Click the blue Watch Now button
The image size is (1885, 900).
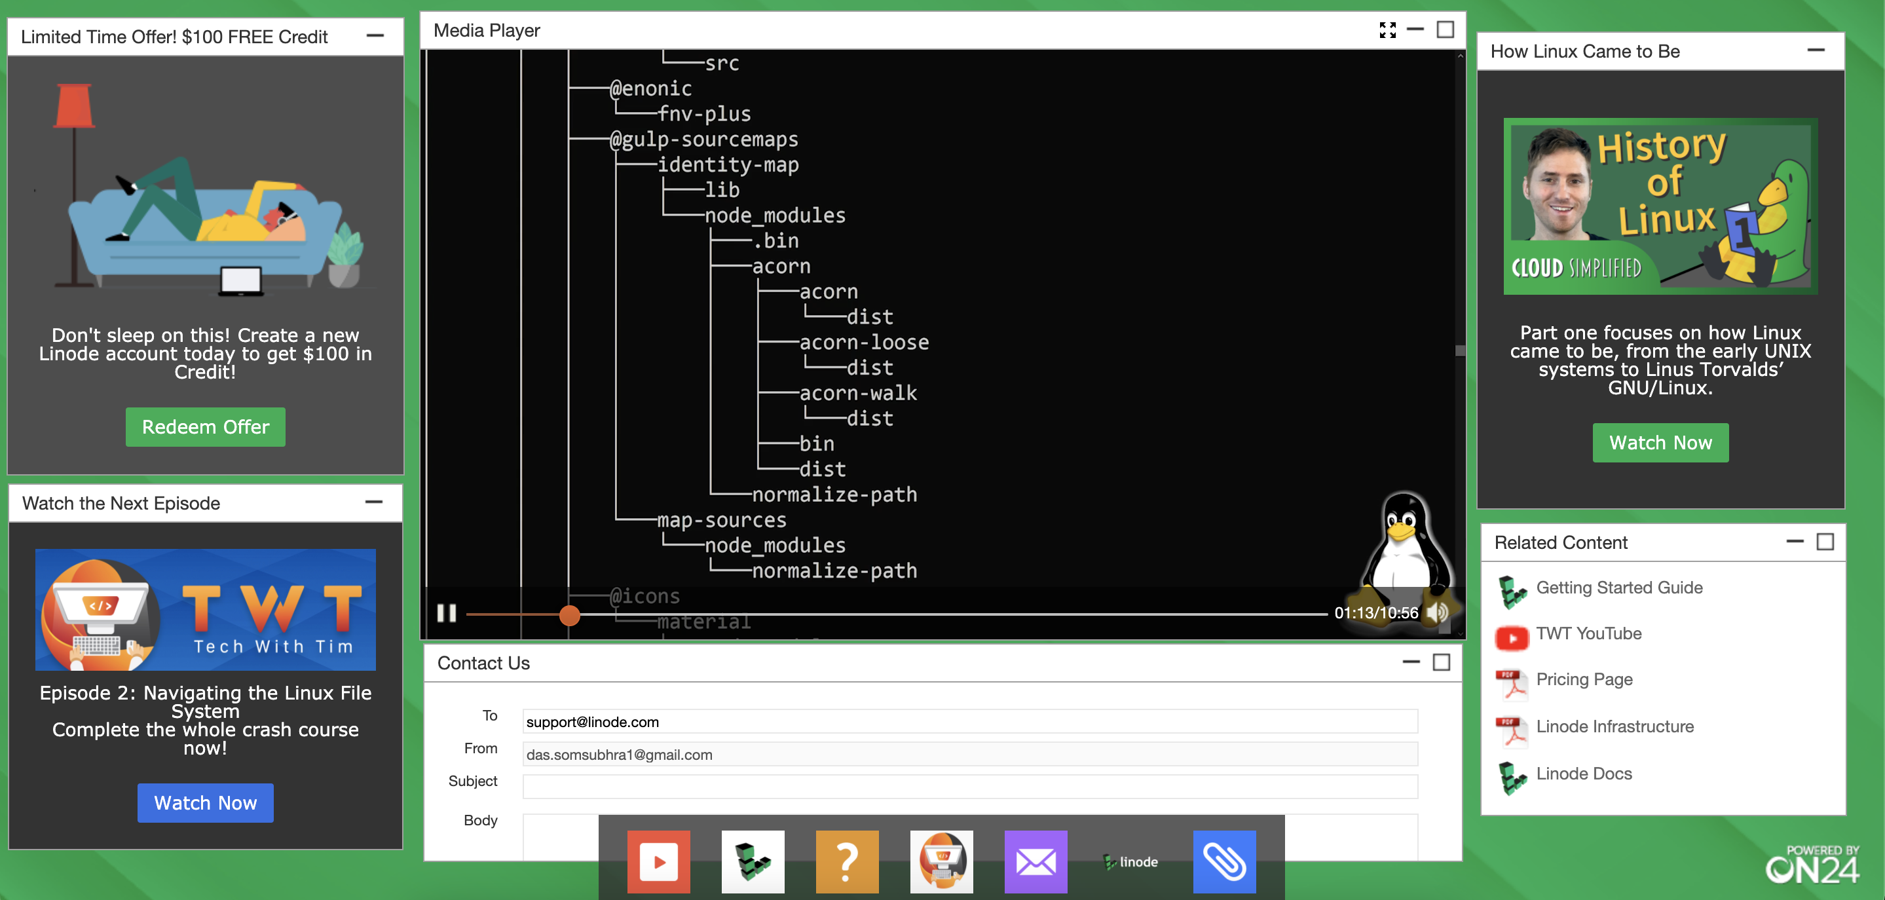point(205,802)
